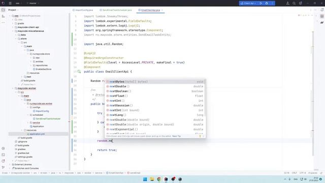Screen dimensions: 325x183
Task: Open the indent spaces setting
Action: pos(313,173)
